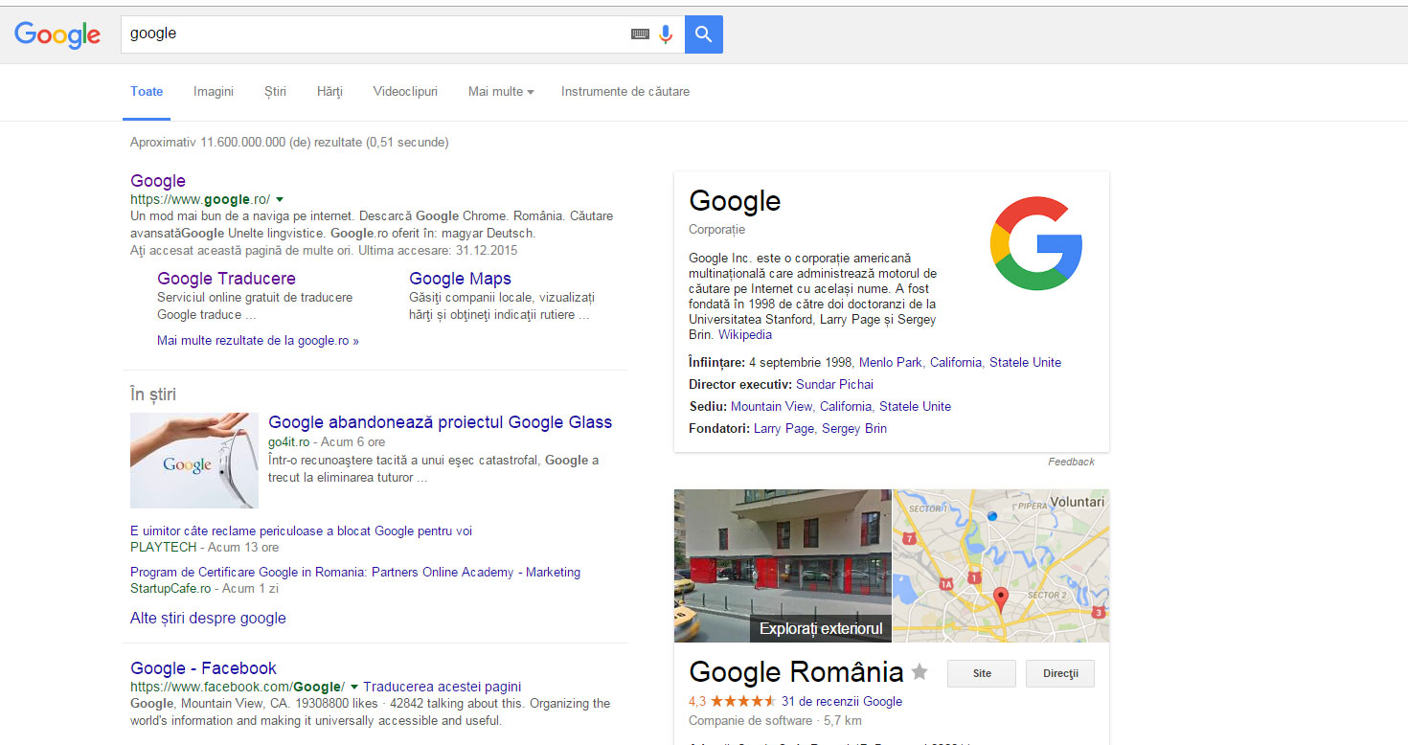The width and height of the screenshot is (1408, 745).
Task: Switch to the Imagini tab
Action: tap(213, 91)
